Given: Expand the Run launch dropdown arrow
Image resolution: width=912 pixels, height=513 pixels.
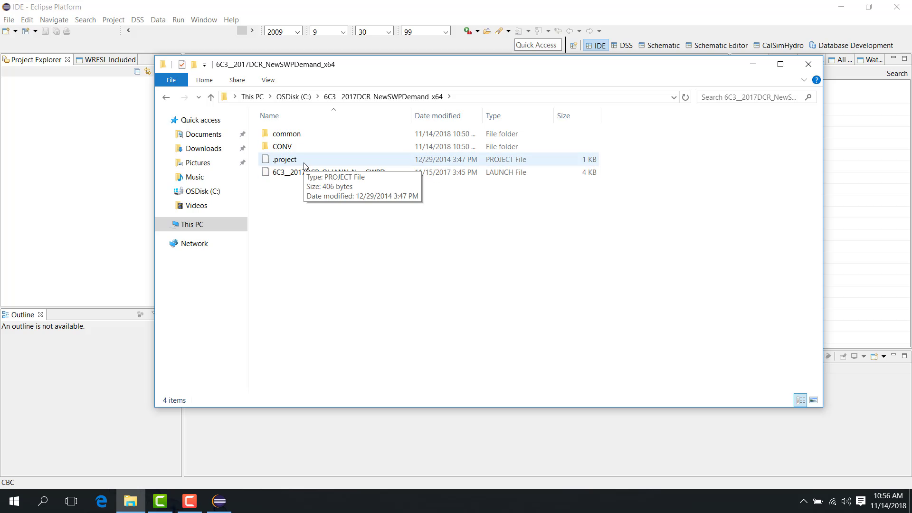Looking at the screenshot, I should [477, 31].
